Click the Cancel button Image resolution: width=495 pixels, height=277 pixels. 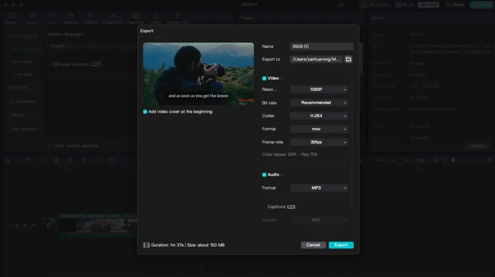coord(313,245)
